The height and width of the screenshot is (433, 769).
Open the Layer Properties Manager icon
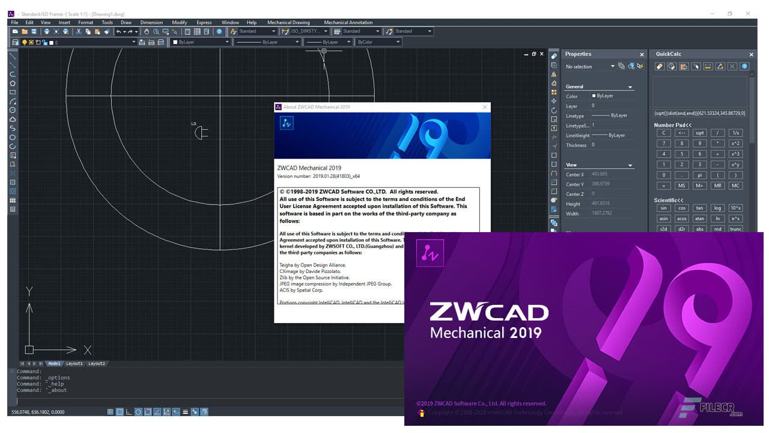point(16,42)
